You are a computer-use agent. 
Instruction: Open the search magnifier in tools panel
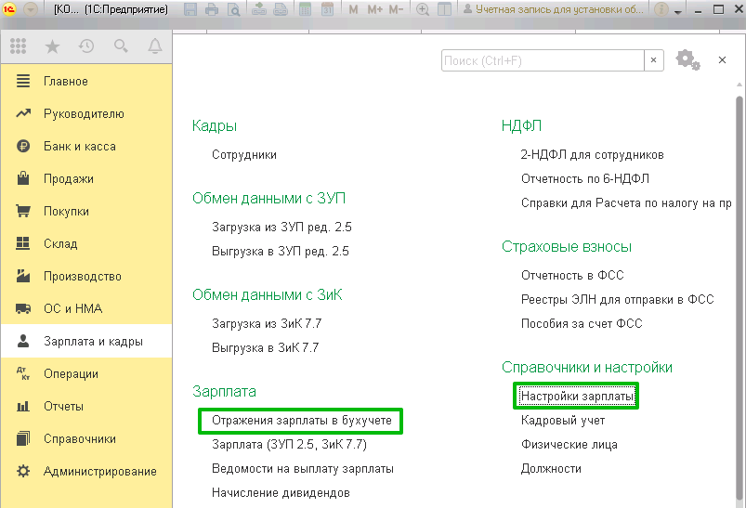point(121,46)
